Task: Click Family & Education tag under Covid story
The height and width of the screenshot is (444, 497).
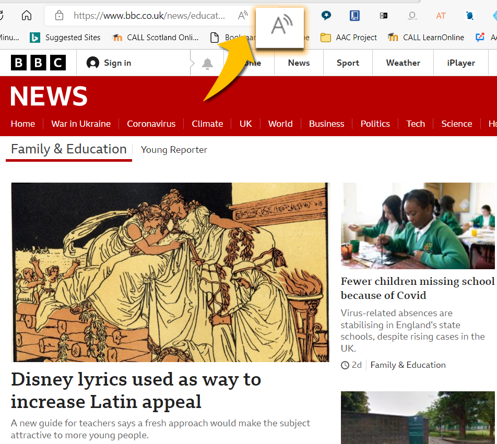Action: pos(408,365)
